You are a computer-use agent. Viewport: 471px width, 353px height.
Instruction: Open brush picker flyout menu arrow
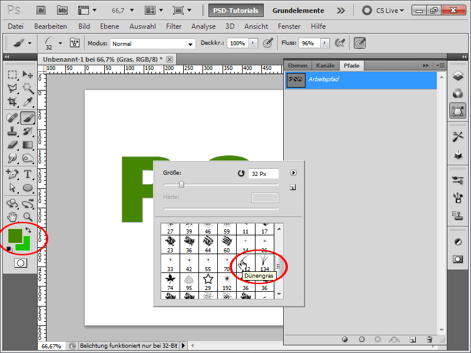pos(293,172)
